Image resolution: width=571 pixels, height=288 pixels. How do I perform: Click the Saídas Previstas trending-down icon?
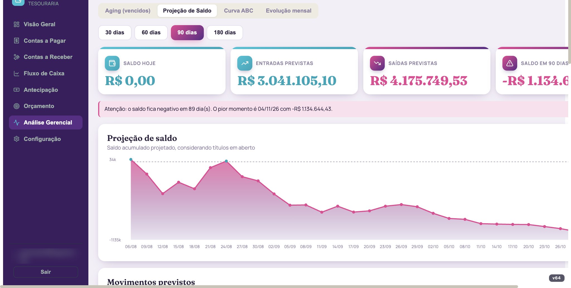pyautogui.click(x=377, y=63)
